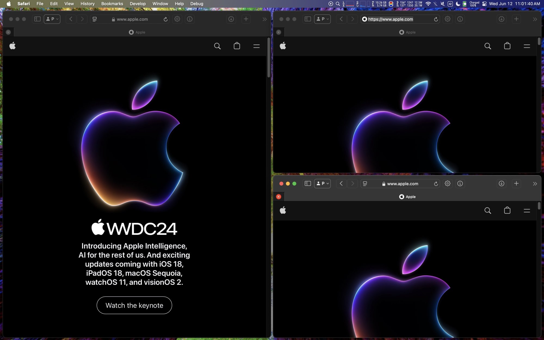Click the Watch the keynote button
Image resolution: width=544 pixels, height=340 pixels.
pyautogui.click(x=134, y=305)
